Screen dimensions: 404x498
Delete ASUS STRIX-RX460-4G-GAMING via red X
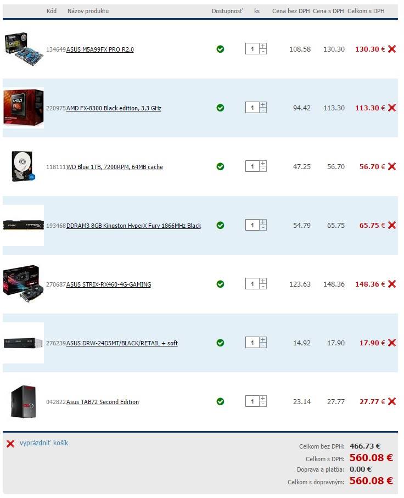coord(392,284)
